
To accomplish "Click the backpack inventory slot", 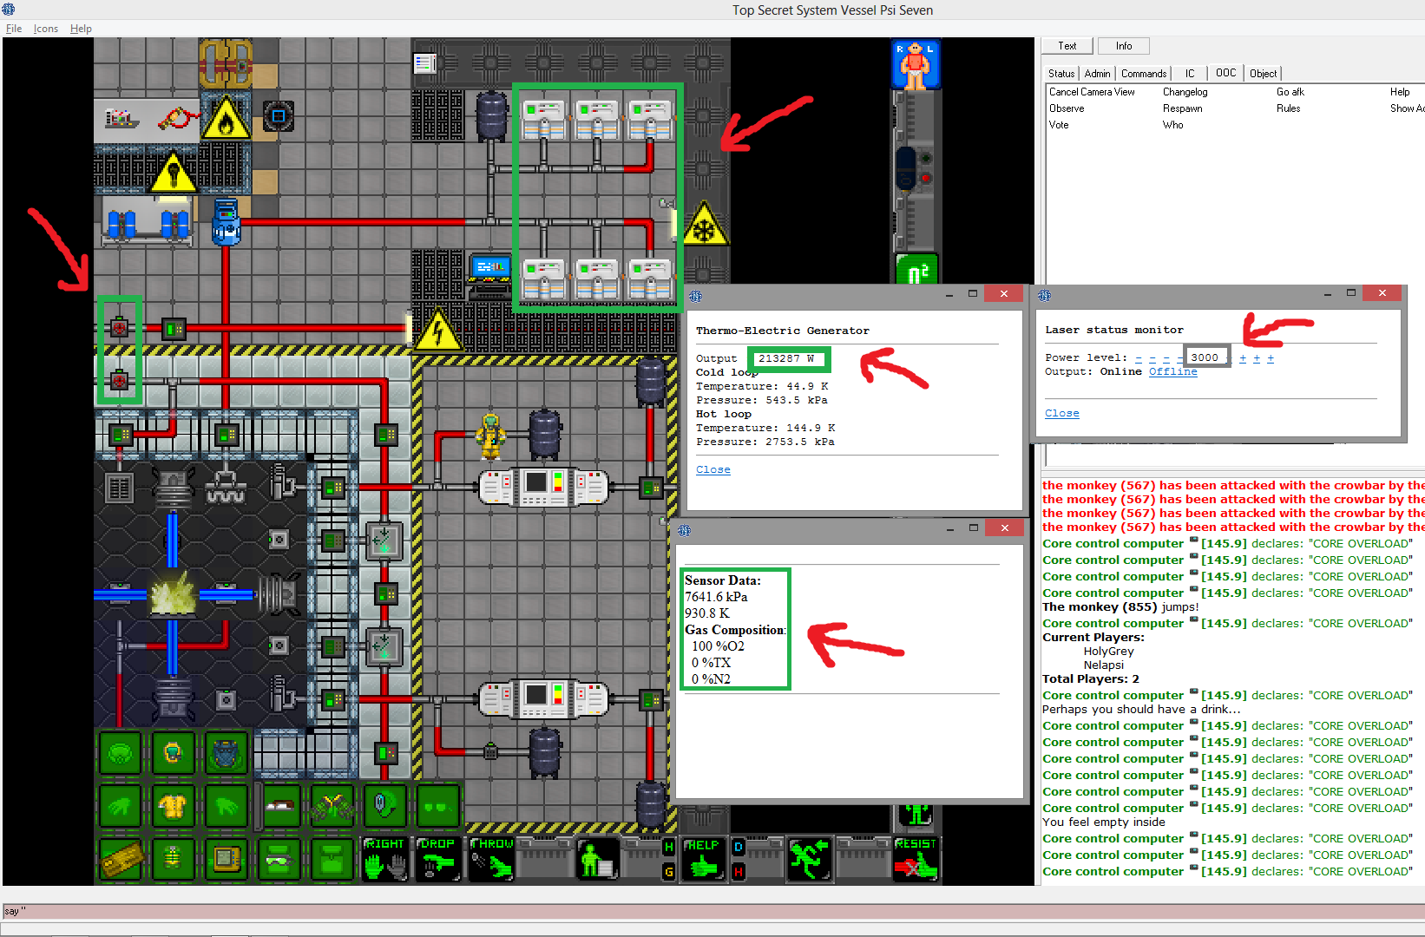I will (226, 753).
